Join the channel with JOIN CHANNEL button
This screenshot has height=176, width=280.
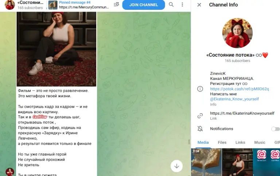[144, 5]
